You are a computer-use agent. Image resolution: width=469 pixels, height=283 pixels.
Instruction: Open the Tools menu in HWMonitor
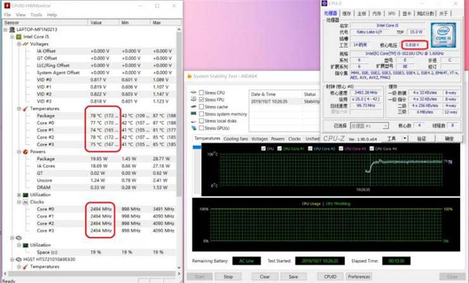(x=36, y=15)
